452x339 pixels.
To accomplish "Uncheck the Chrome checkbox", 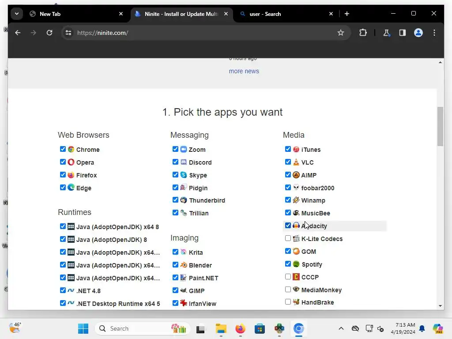I will (x=63, y=149).
